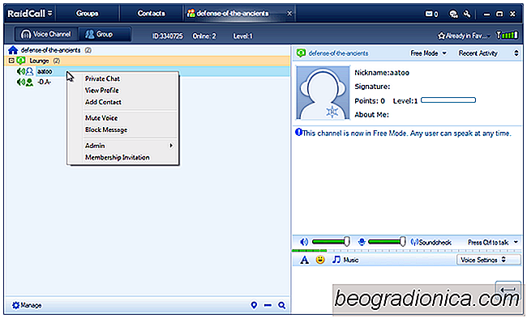The height and width of the screenshot is (318, 527).
Task: Click the user avatar icon beside -D.A-
Action: [x=29, y=83]
